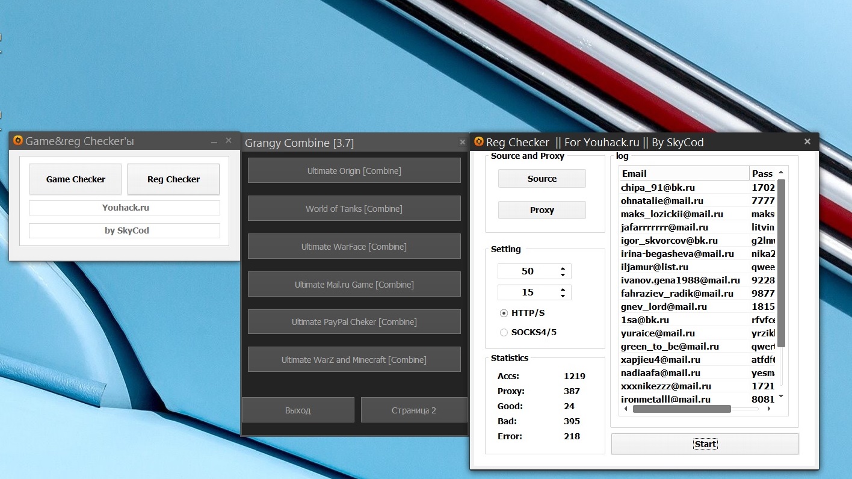Select the ivanov.gena1988@mail.ru log row
Image resolution: width=852 pixels, height=479 pixels.
[x=698, y=280]
